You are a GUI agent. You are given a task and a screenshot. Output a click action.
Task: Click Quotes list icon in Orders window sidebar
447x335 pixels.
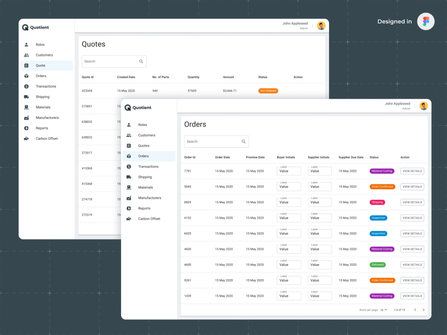129,146
